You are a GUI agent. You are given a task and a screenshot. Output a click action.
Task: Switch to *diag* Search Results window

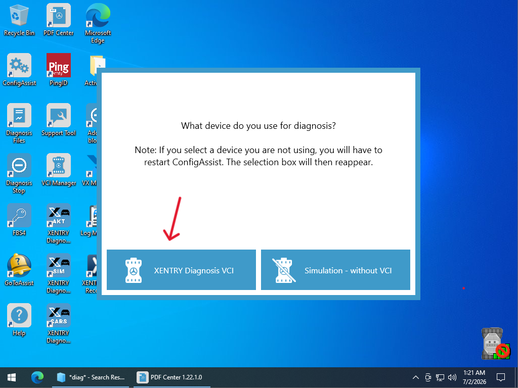91,377
